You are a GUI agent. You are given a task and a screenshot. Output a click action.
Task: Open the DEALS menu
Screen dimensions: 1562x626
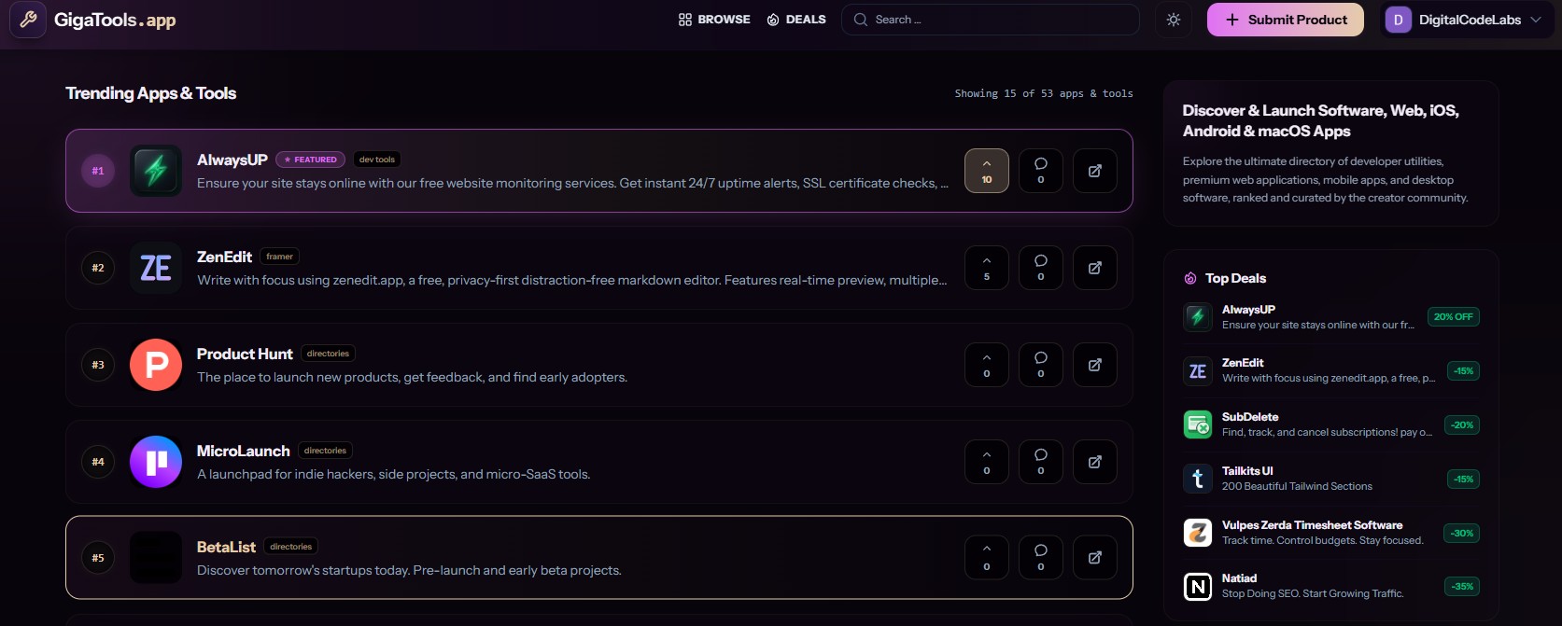(796, 20)
